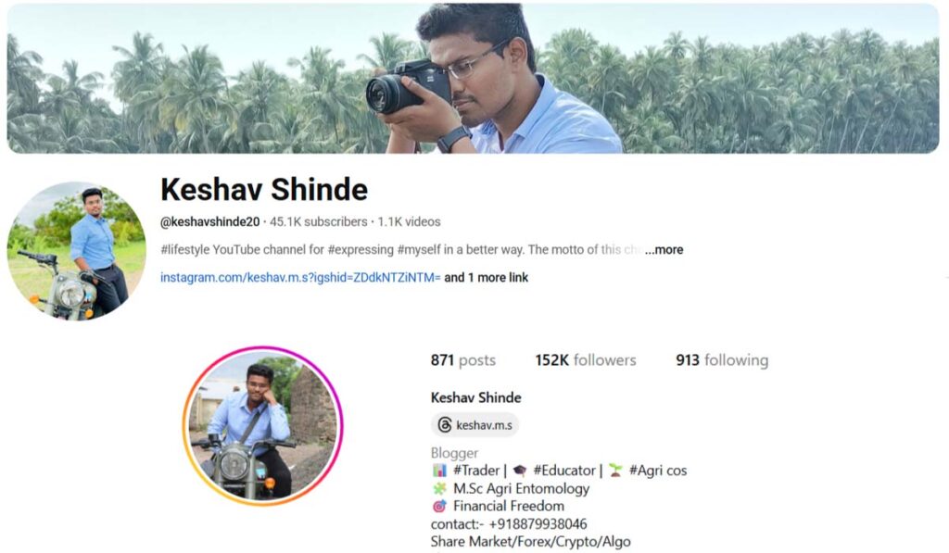Click the #Trader hashtag

click(x=476, y=471)
